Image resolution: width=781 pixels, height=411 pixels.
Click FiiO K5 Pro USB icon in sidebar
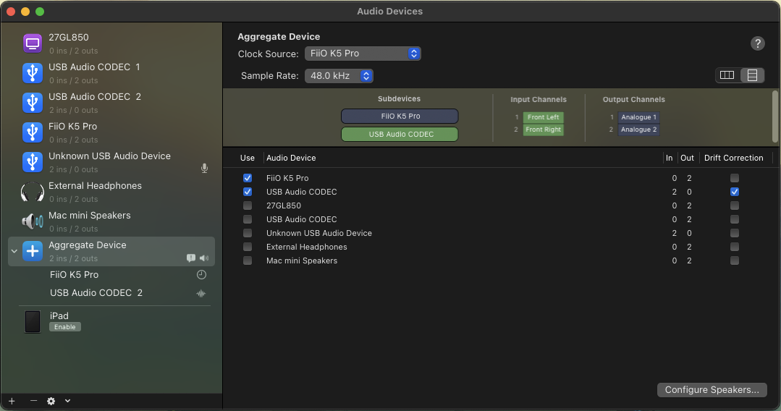(x=33, y=132)
